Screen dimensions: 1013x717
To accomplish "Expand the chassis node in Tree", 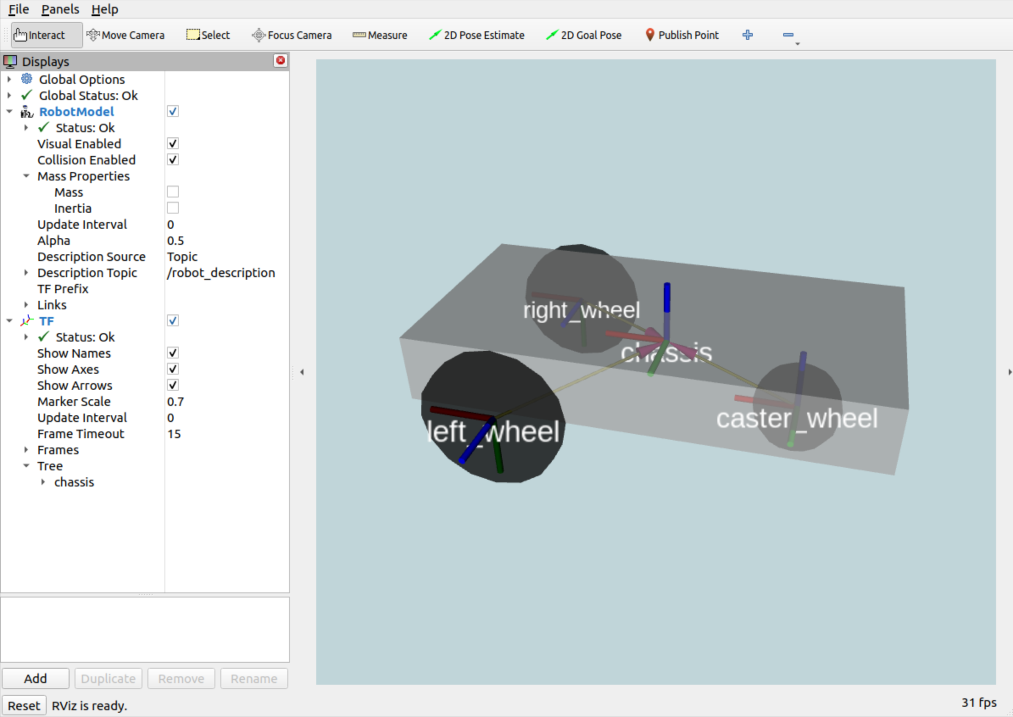I will (x=43, y=482).
